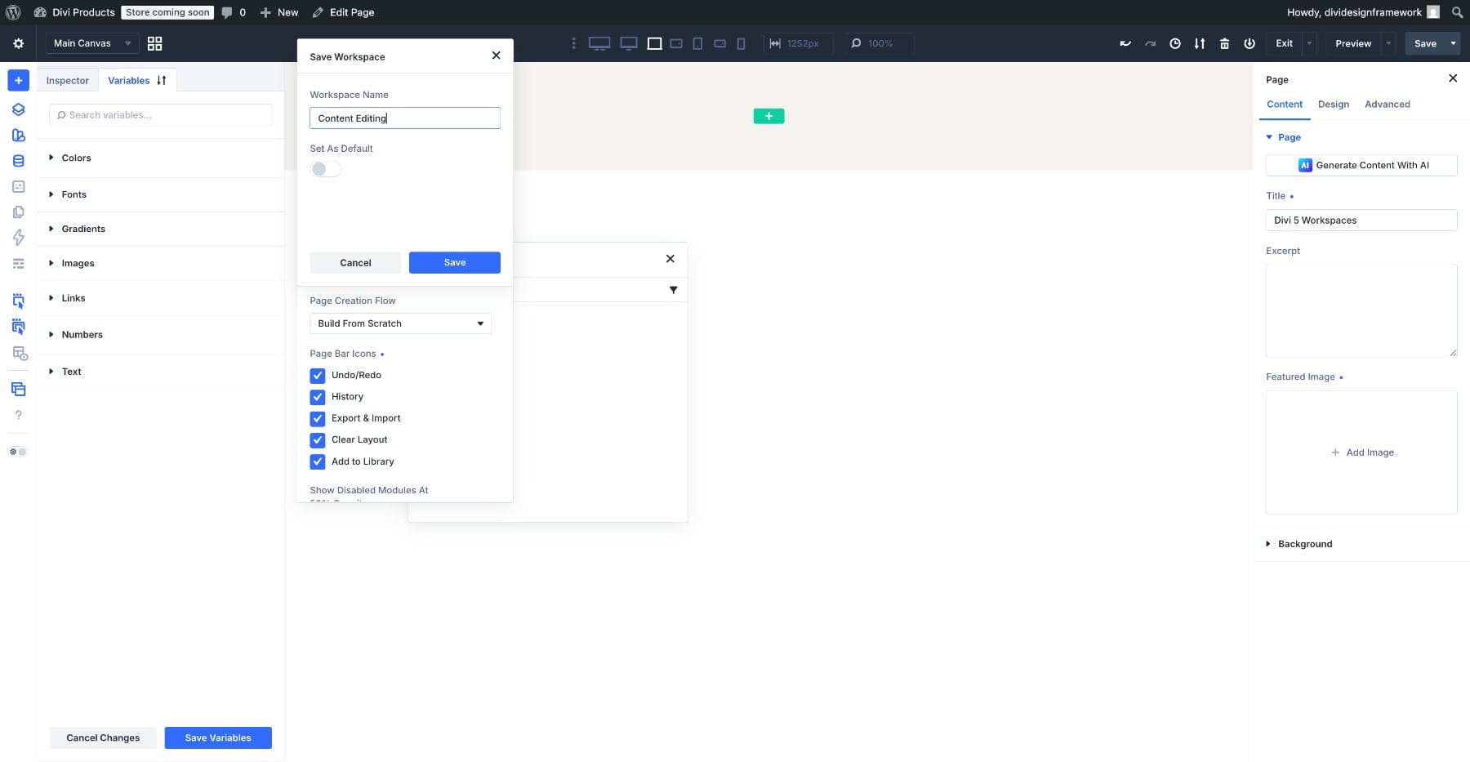Uncheck the Clear Layout checkbox
This screenshot has height=762, width=1470.
pos(318,440)
